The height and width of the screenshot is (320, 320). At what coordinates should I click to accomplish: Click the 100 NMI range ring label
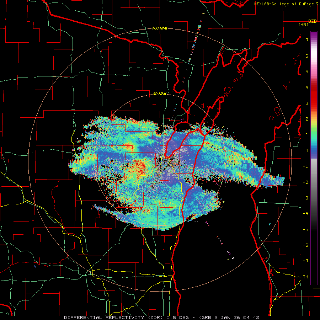click(x=160, y=28)
